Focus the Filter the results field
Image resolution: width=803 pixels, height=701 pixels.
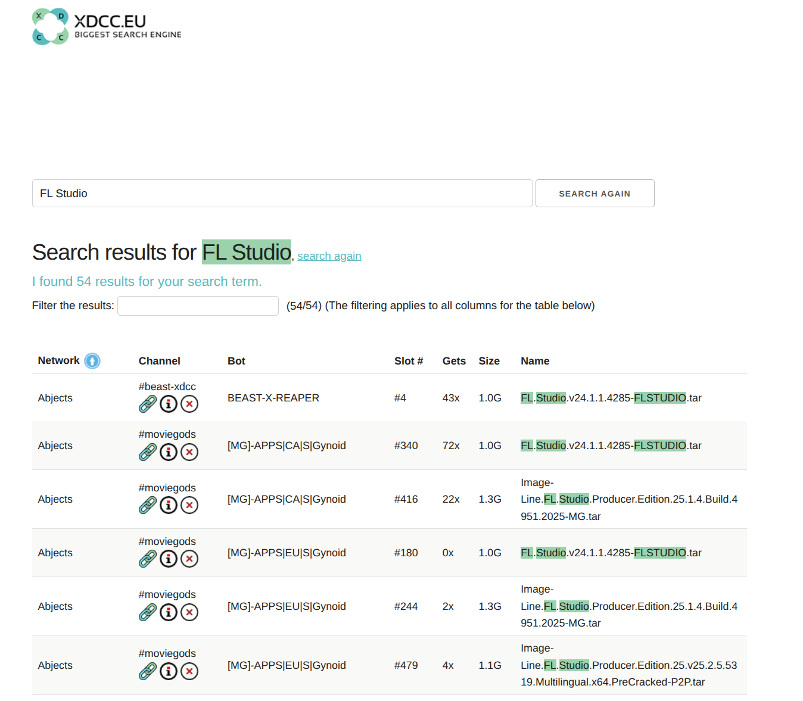pyautogui.click(x=198, y=306)
